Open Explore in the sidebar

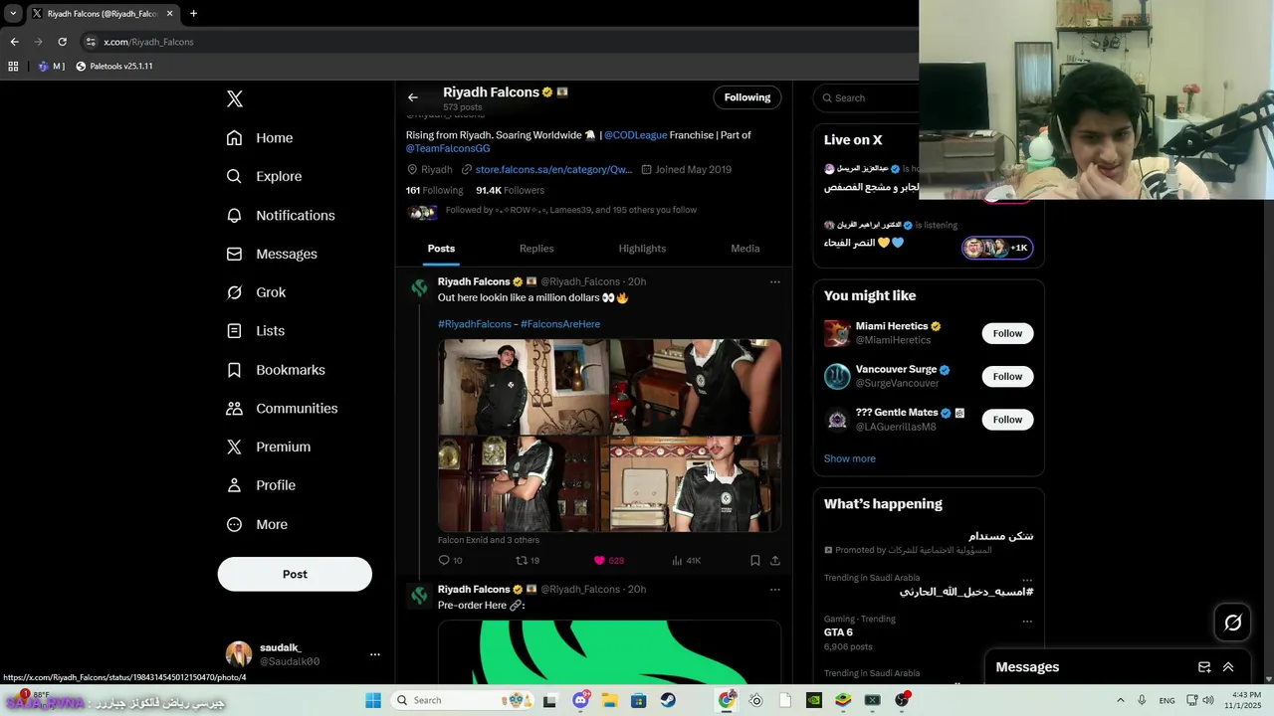tap(264, 176)
